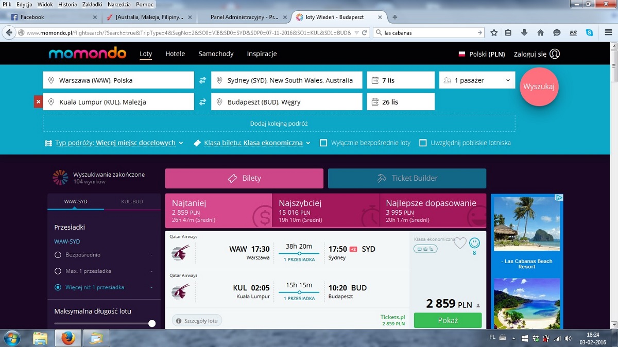Select the Ticket Builder tab
Screen dimensions: 618x347
[x=407, y=178]
